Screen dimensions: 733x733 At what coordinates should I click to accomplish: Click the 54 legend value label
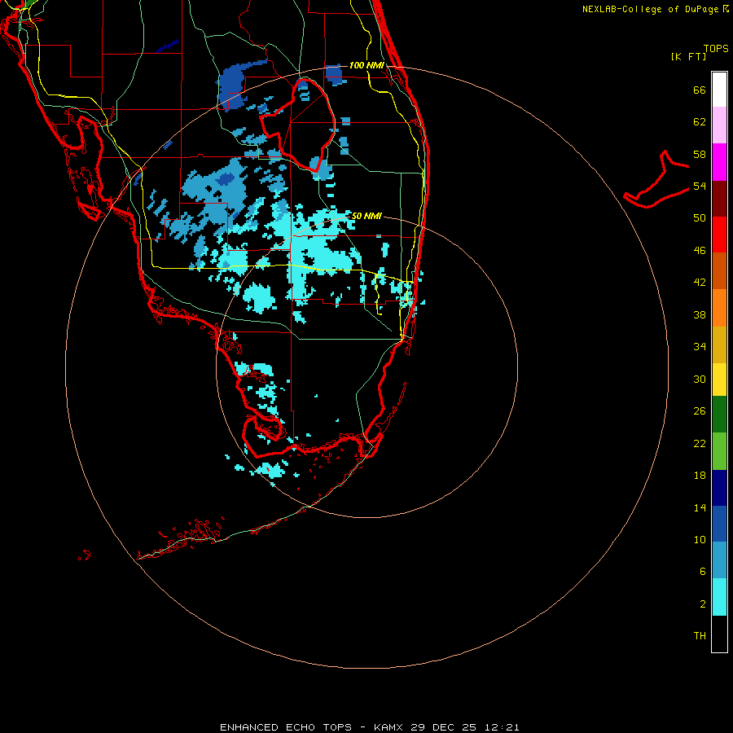(x=700, y=186)
